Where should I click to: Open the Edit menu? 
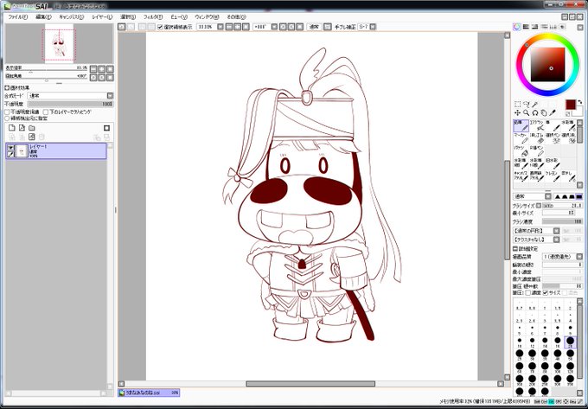[x=43, y=17]
